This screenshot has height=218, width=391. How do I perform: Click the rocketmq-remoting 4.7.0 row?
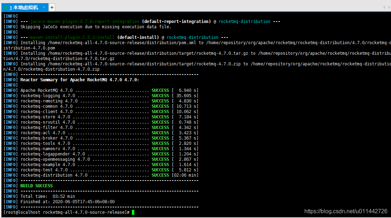pos(101,101)
